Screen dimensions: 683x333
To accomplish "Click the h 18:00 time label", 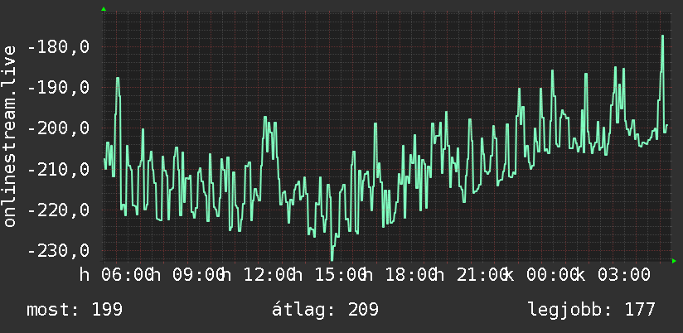I will [x=400, y=276].
